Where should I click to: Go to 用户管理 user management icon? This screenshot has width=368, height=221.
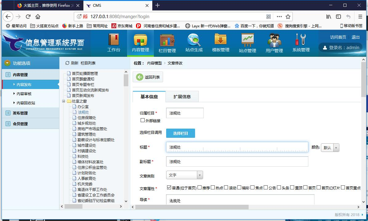[274, 43]
